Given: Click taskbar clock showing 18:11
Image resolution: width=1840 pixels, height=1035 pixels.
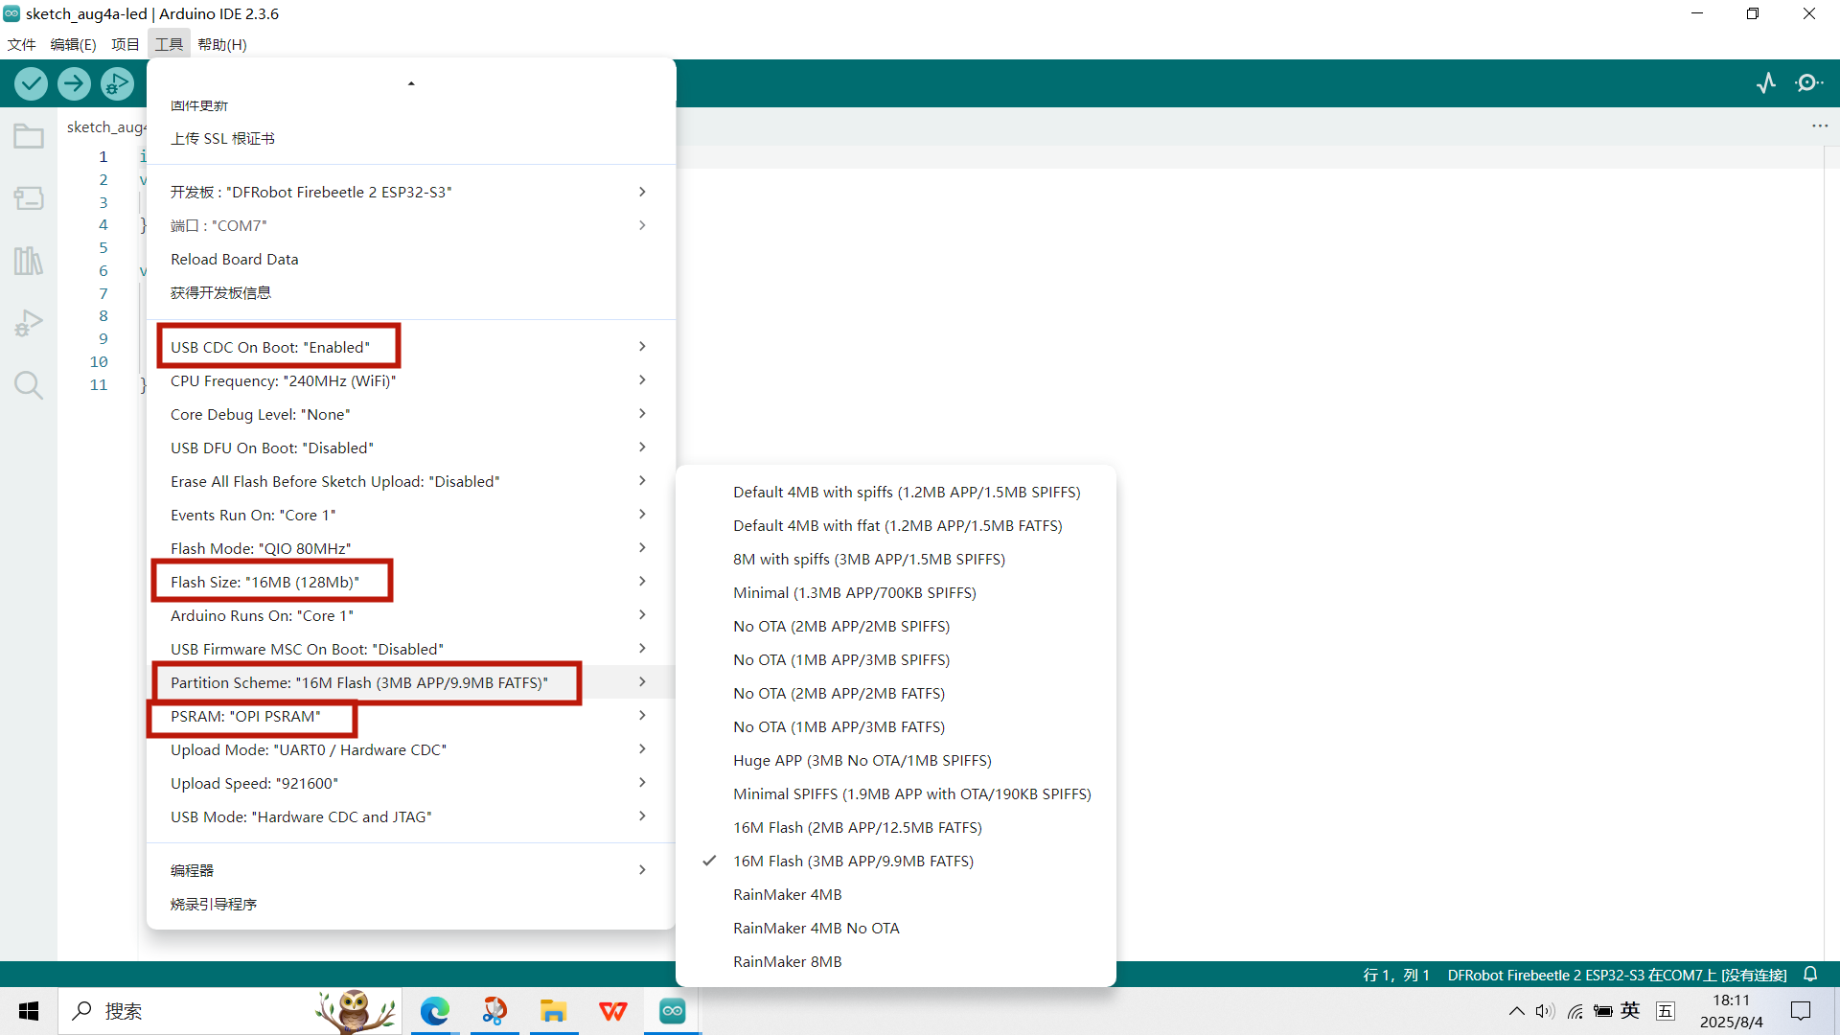Looking at the screenshot, I should point(1731,1011).
